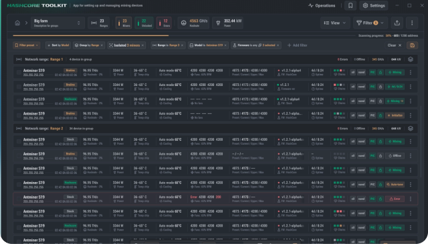This screenshot has height=244, width=428.
Task: Tick checkbox of the Offline row
Action: pos(19,156)
